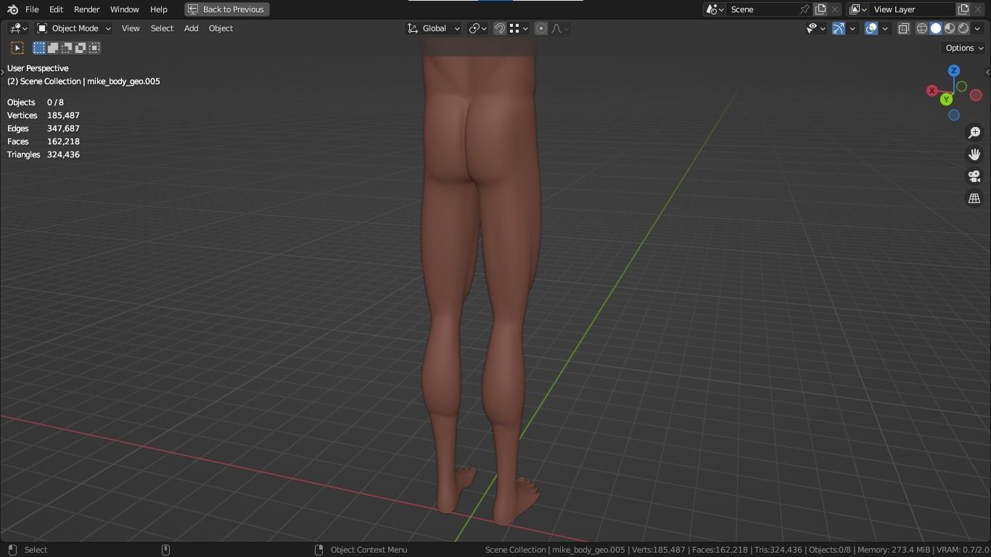The image size is (991, 557).
Task: Choose the Intersect Selection mode
Action: [x=94, y=48]
